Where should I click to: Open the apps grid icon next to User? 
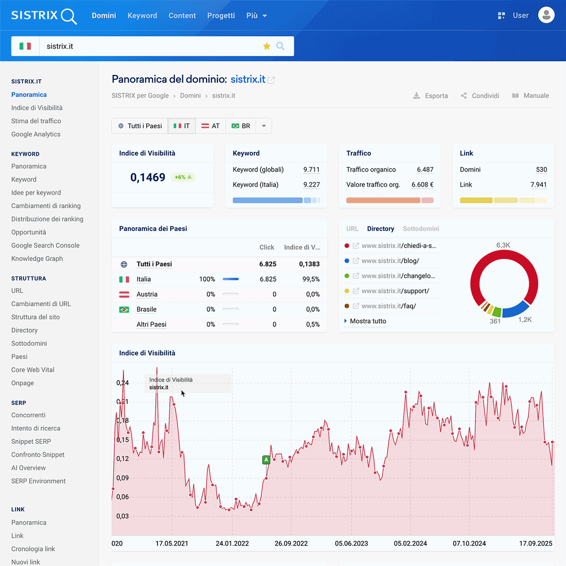[501, 16]
